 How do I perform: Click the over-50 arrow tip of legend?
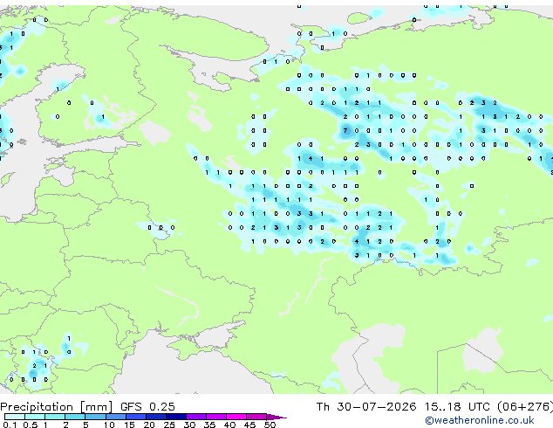point(276,417)
